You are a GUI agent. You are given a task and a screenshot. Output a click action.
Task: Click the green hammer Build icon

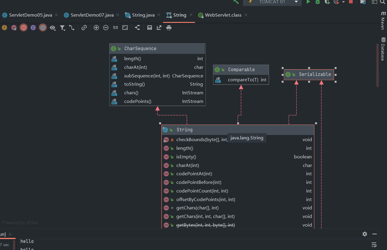tap(236, 2)
